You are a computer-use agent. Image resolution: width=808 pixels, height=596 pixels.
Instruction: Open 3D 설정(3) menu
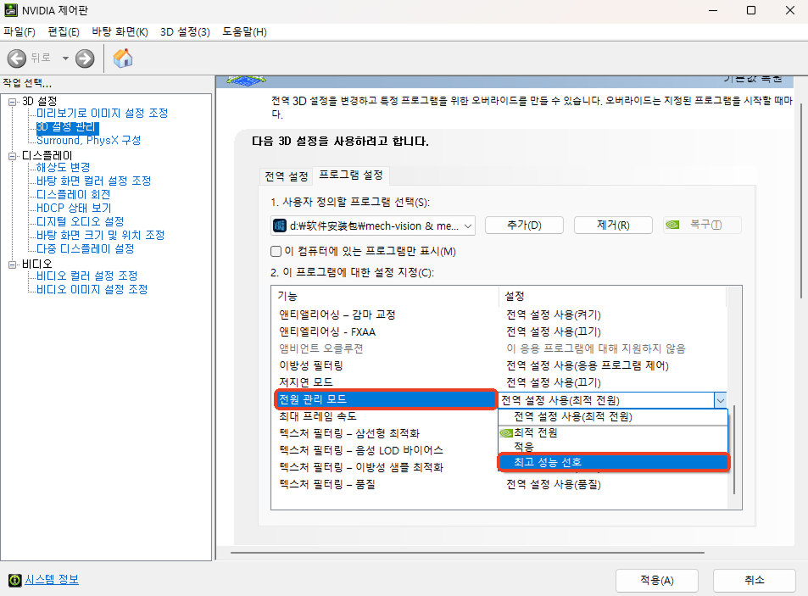click(185, 32)
